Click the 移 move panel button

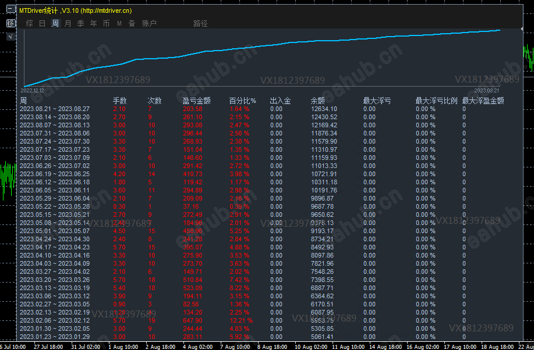coord(11,23)
